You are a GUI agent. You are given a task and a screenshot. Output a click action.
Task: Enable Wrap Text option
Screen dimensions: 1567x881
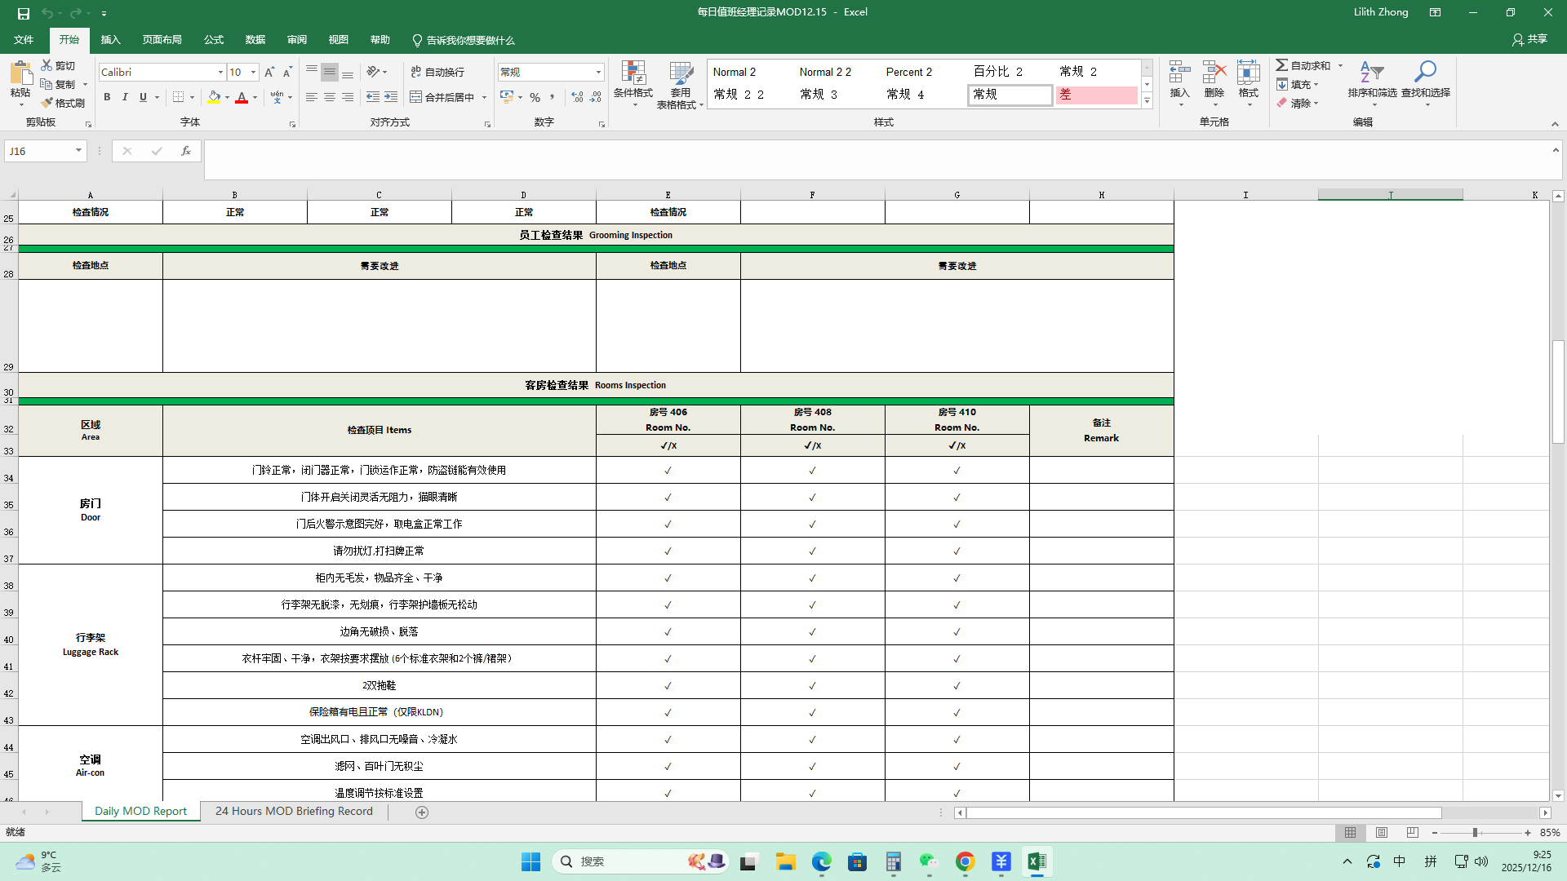(437, 72)
